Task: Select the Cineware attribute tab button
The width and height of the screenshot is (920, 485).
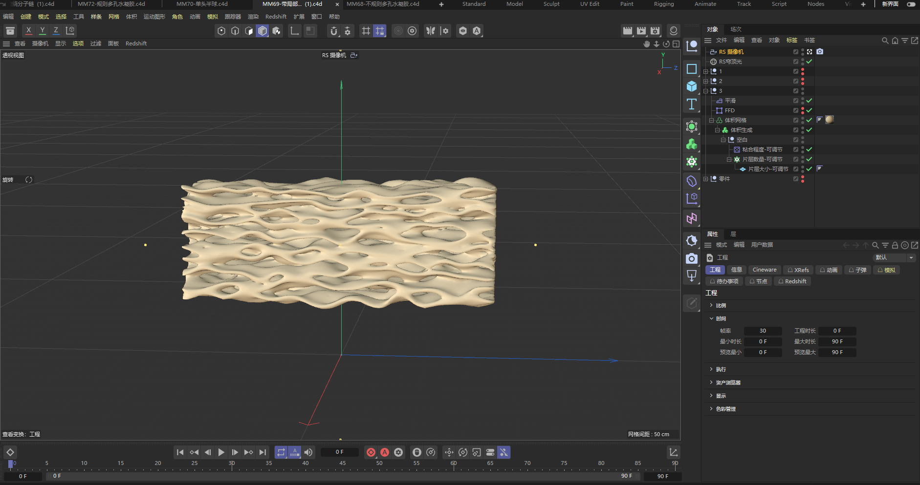Action: point(765,270)
